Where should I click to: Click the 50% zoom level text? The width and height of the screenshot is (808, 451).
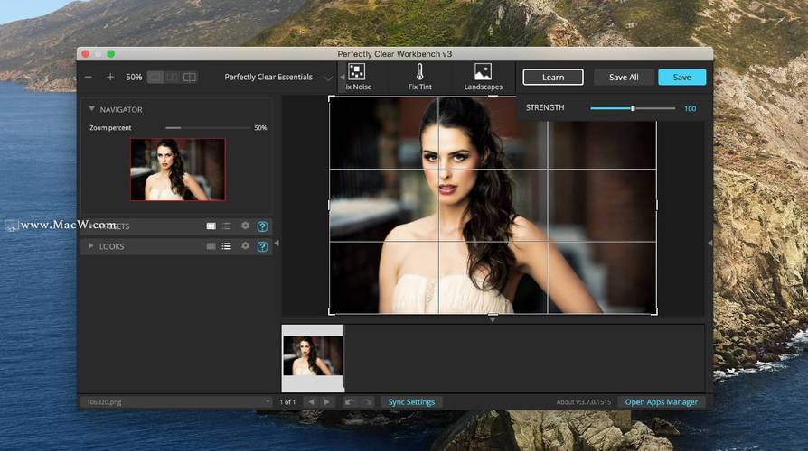click(134, 78)
